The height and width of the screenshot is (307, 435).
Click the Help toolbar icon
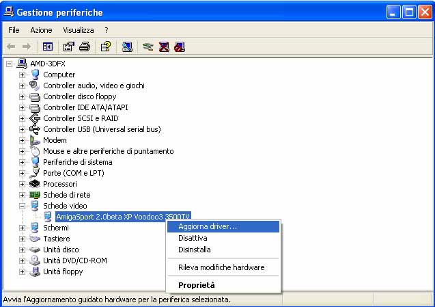pos(106,46)
